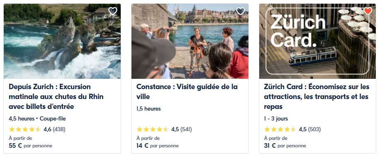Viewport: 382px width, 156px height.
Task: Click the star rating icons on Constance tour
Action: 153,129
